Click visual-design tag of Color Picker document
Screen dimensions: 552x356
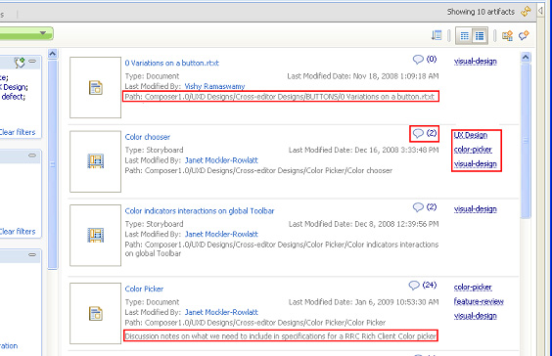click(476, 316)
